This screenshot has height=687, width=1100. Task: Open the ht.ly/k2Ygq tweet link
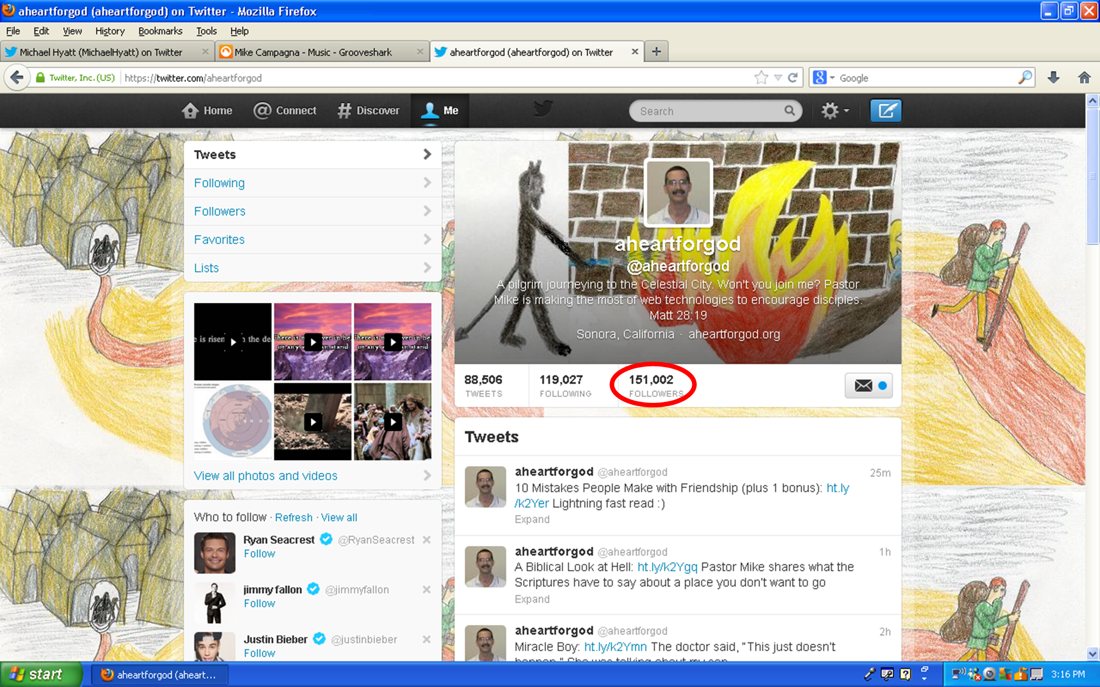pyautogui.click(x=667, y=567)
